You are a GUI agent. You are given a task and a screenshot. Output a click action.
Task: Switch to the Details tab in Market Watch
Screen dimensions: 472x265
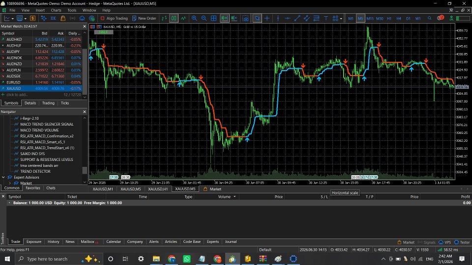(30, 103)
